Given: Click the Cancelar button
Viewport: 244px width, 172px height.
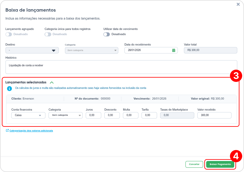Looking at the screenshot, I should pos(194,164).
